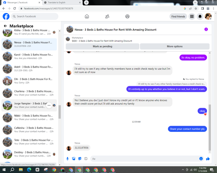The height and width of the screenshot is (173, 217).
Task: Click the browser address bar URL
Action: tap(49, 9)
